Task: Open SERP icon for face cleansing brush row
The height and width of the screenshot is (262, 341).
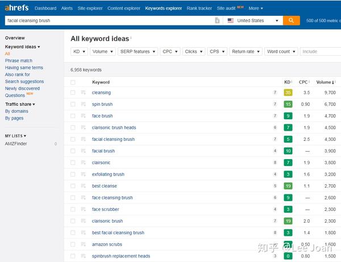Action: 84,198
